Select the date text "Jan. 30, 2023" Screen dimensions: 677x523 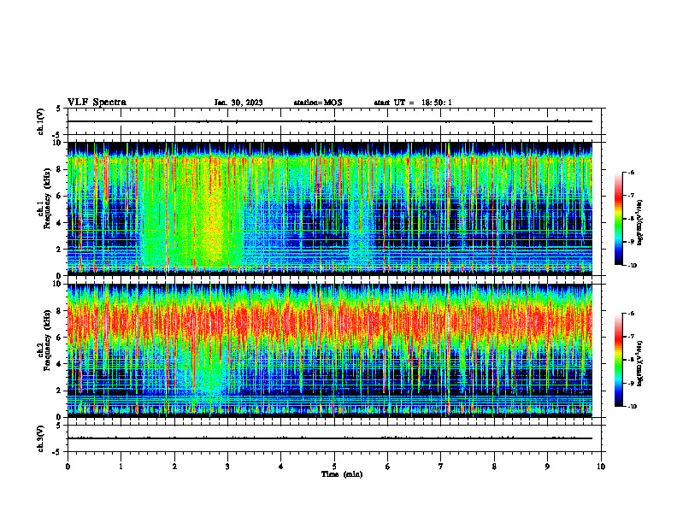point(238,103)
